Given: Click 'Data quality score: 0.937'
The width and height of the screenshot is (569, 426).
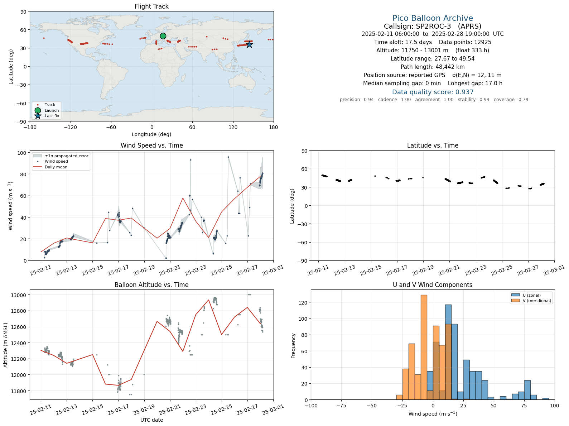Looking at the screenshot, I should 433,92.
